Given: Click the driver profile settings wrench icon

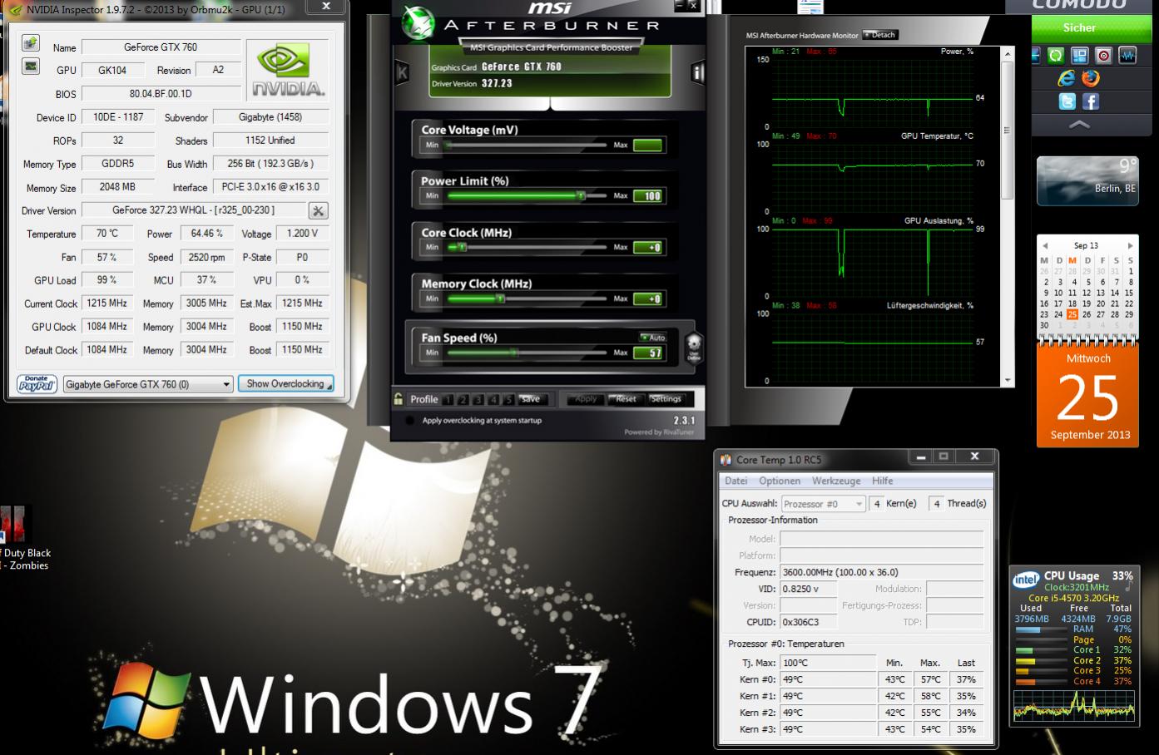Looking at the screenshot, I should tap(318, 211).
